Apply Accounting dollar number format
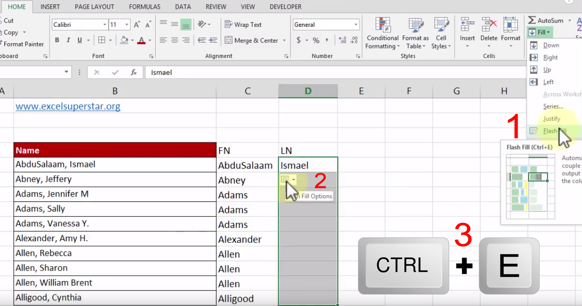 (x=298, y=40)
